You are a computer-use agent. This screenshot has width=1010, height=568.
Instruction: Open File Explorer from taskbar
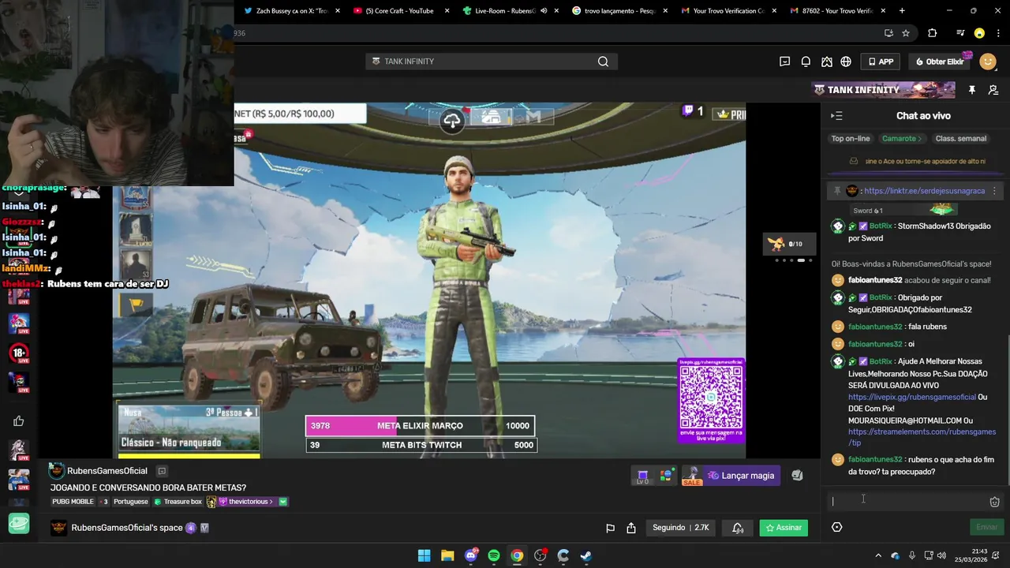[447, 555]
